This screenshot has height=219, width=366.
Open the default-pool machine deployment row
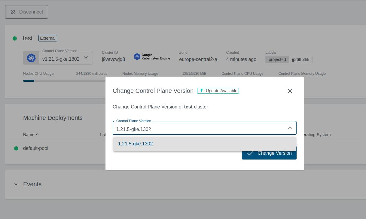(36, 148)
